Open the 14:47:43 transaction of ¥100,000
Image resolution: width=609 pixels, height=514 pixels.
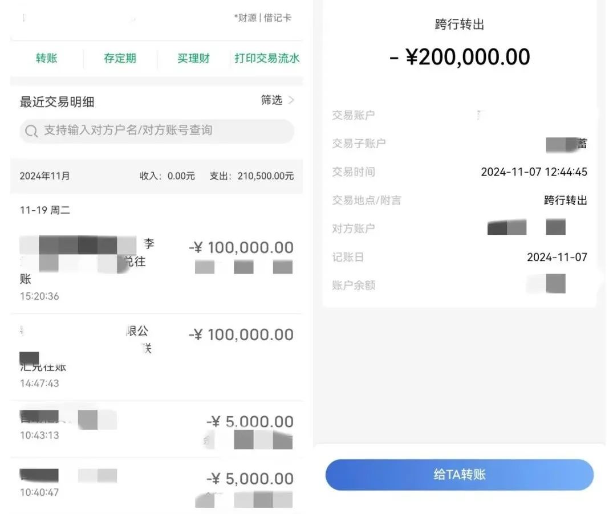pyautogui.click(x=156, y=356)
